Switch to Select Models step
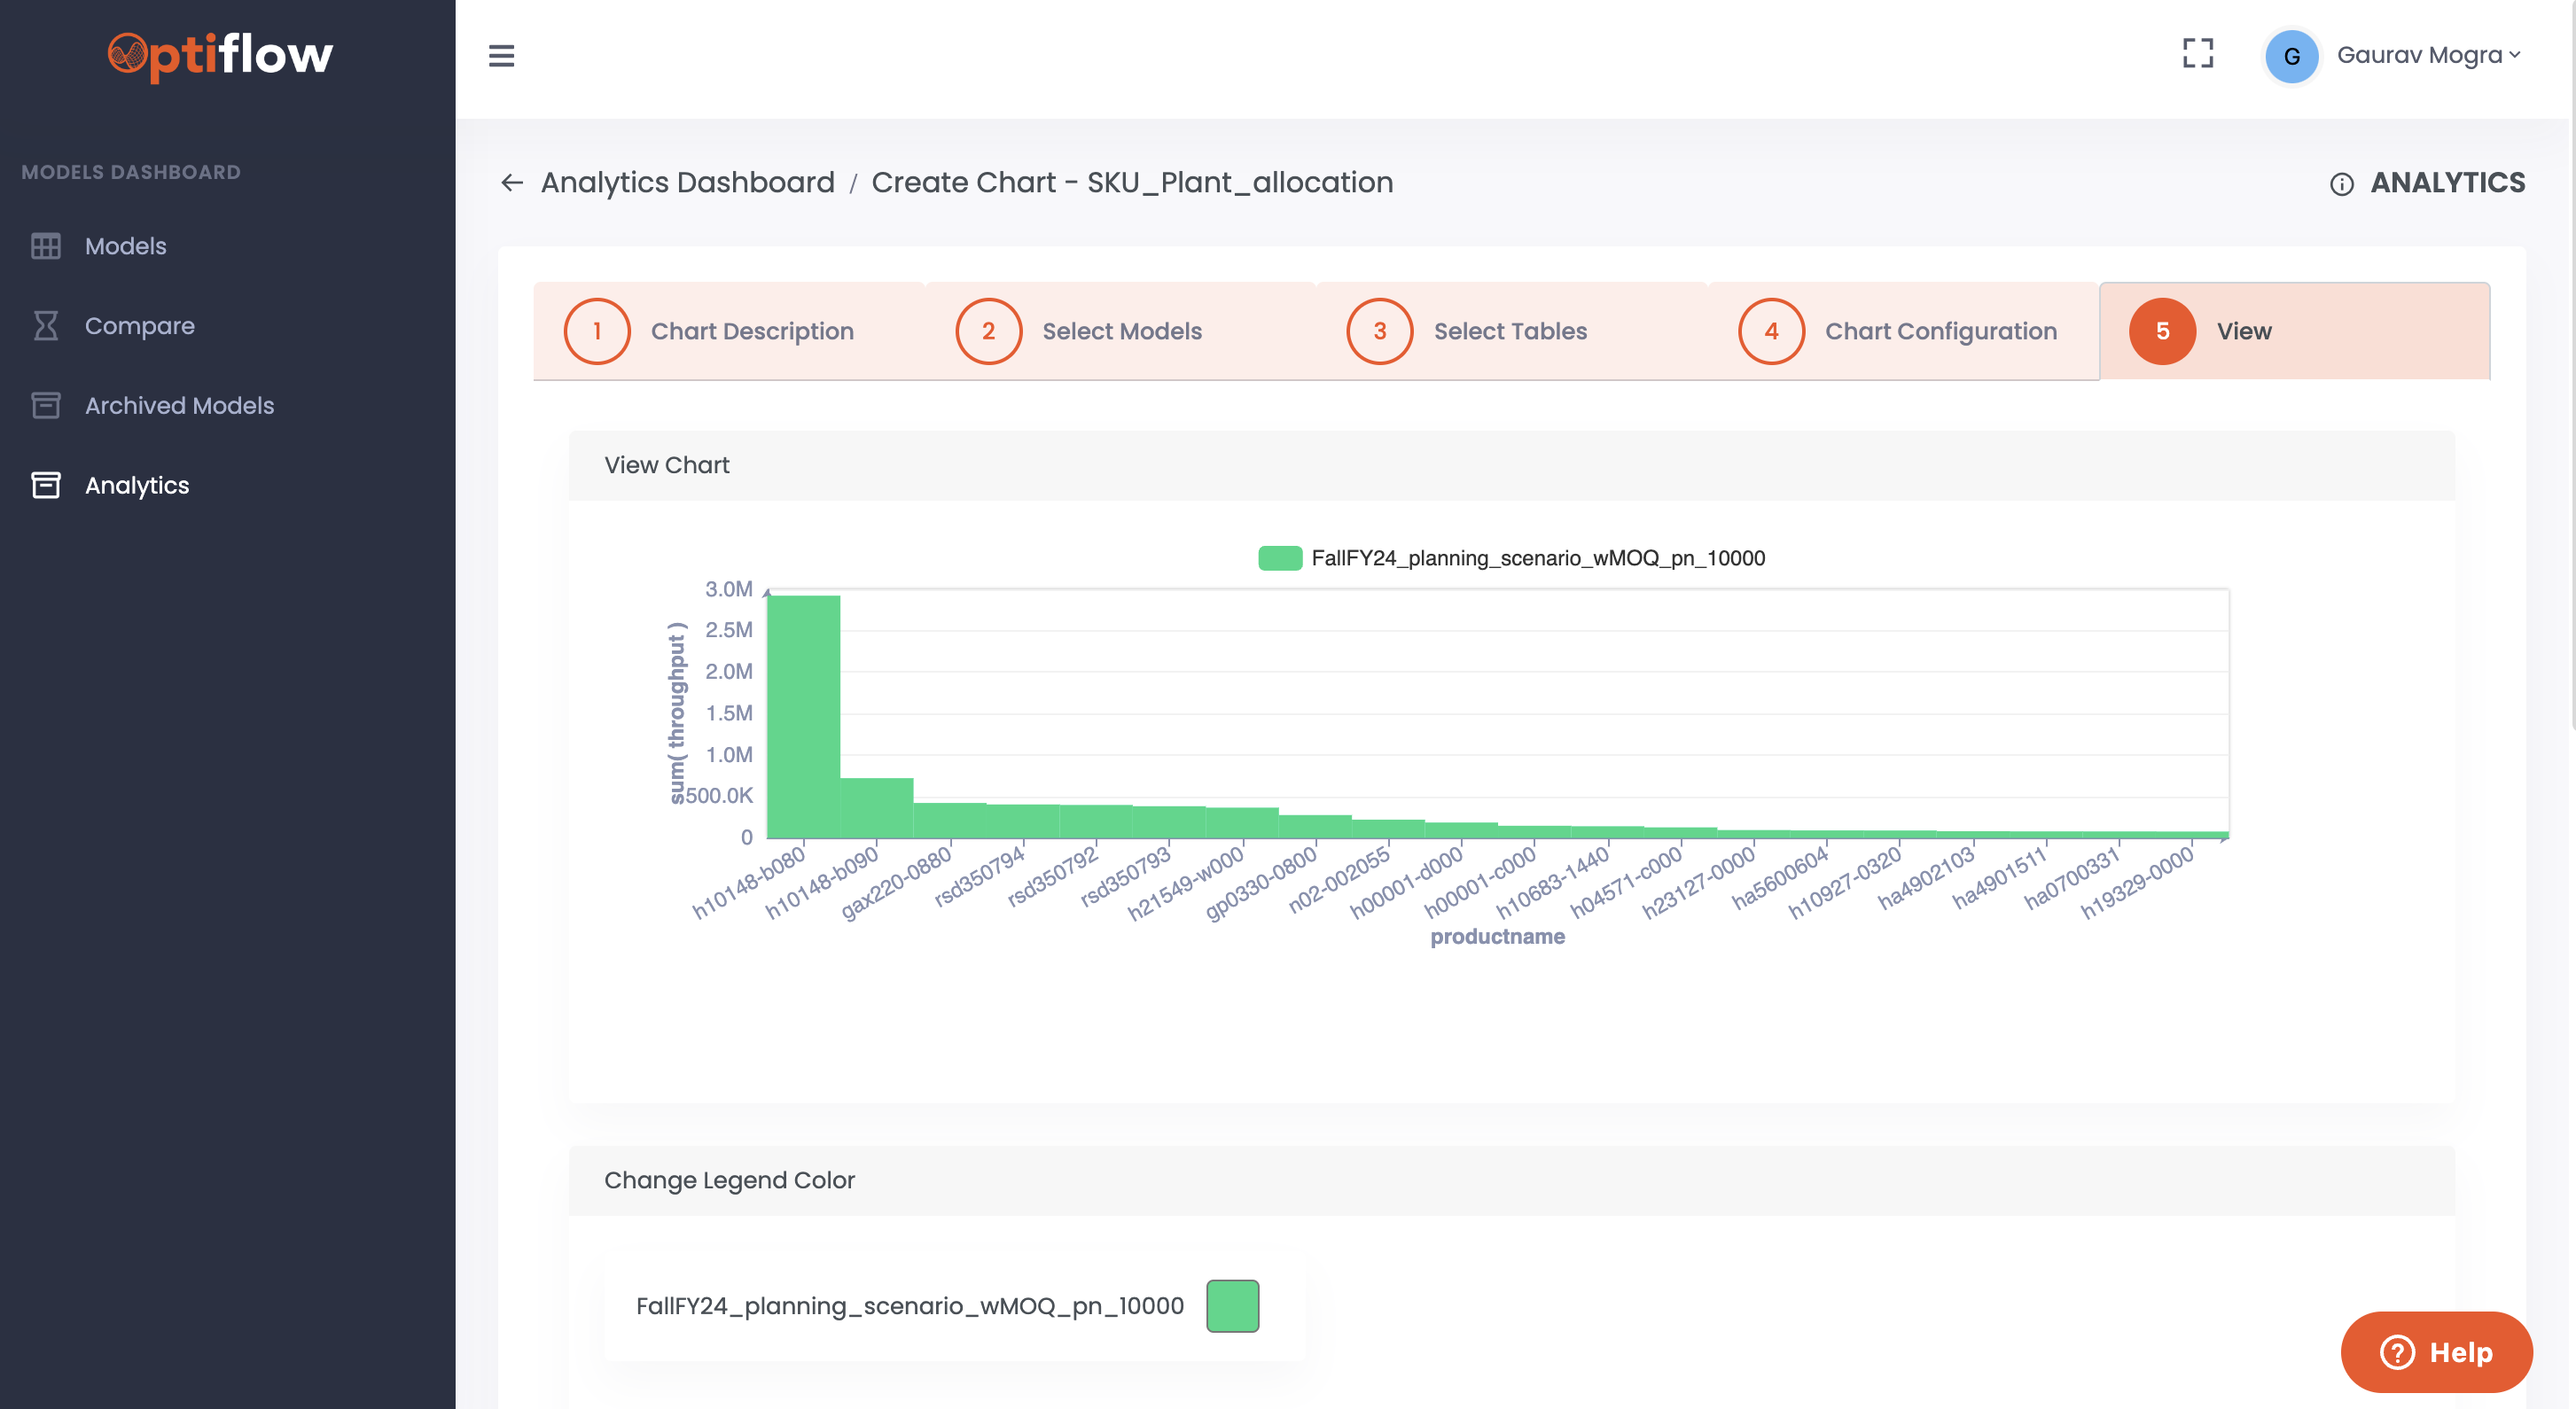2576x1409 pixels. pyautogui.click(x=1120, y=331)
